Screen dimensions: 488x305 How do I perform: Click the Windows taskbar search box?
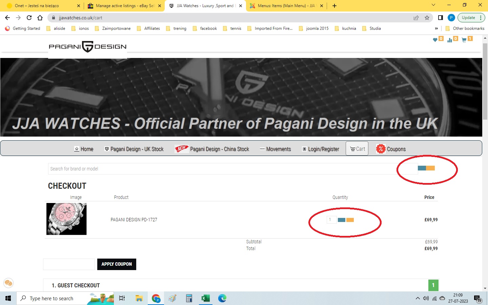point(65,298)
